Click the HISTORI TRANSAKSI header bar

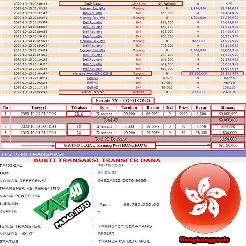click(x=123, y=154)
